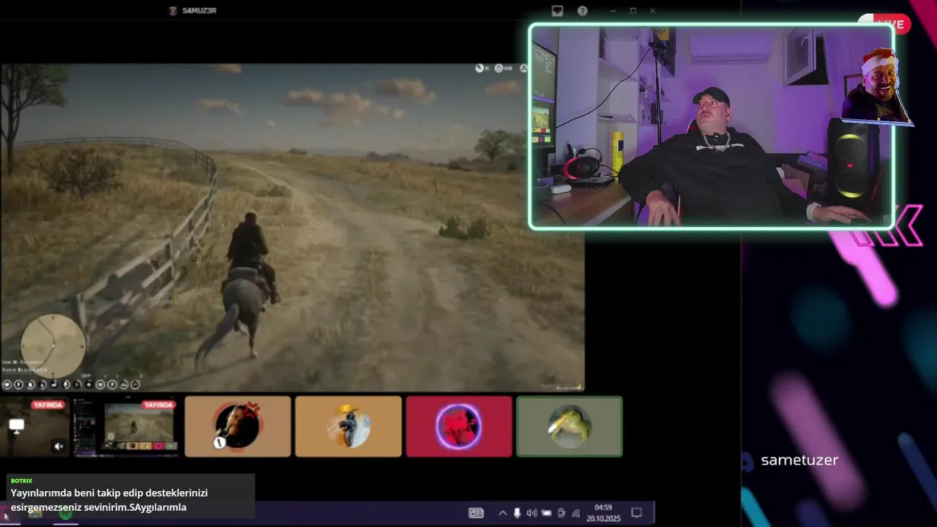Click the taskbar date 20.10.2025

[x=603, y=517]
